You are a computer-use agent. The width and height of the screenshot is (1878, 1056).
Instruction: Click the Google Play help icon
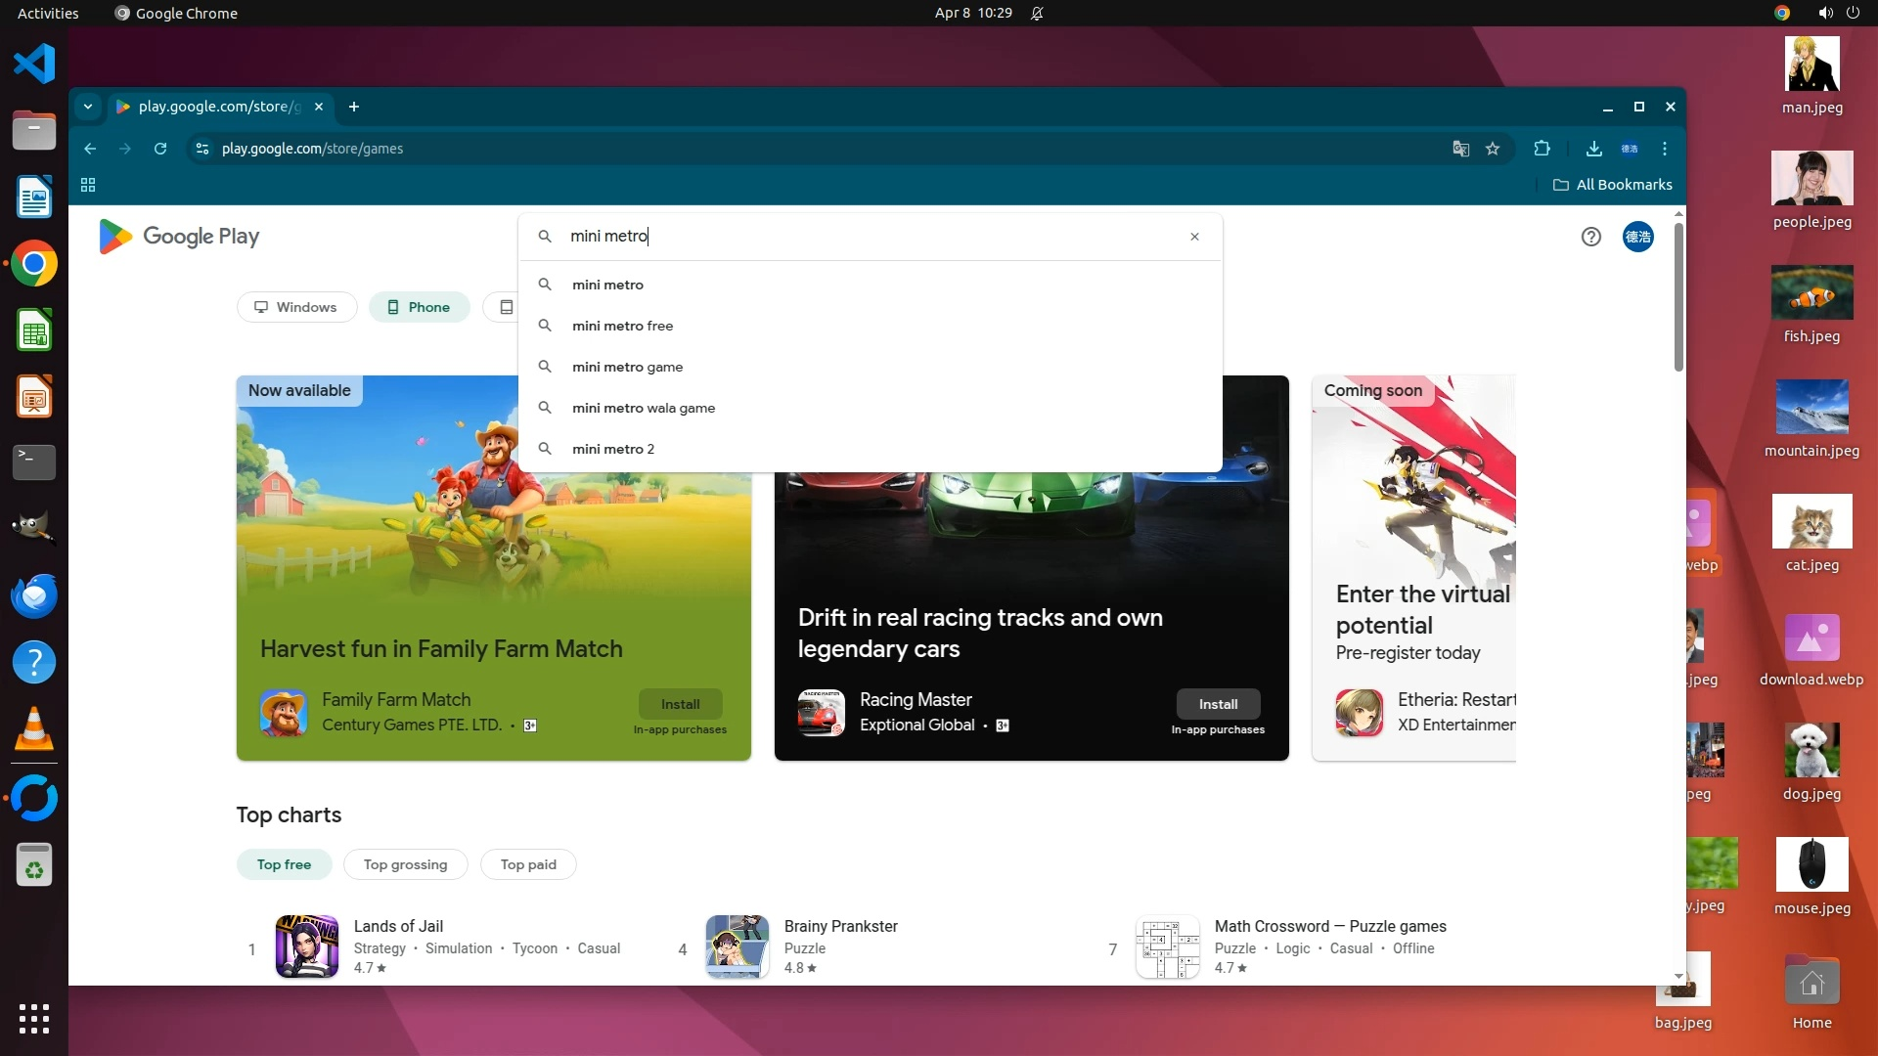[x=1590, y=237]
